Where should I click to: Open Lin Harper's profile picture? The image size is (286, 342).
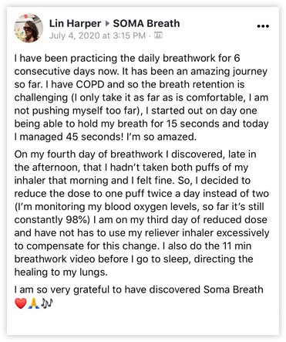[29, 28]
